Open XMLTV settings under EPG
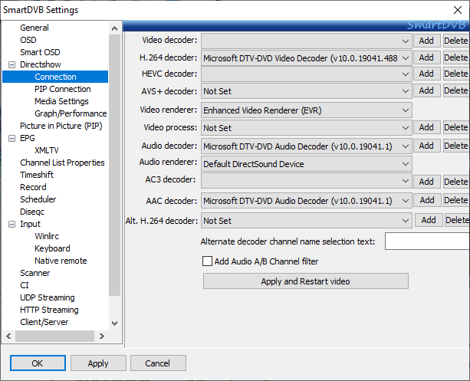Viewport: 470px width, 381px height. click(47, 150)
